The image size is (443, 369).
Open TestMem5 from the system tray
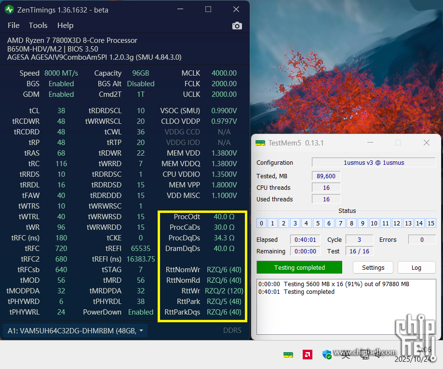point(288,355)
